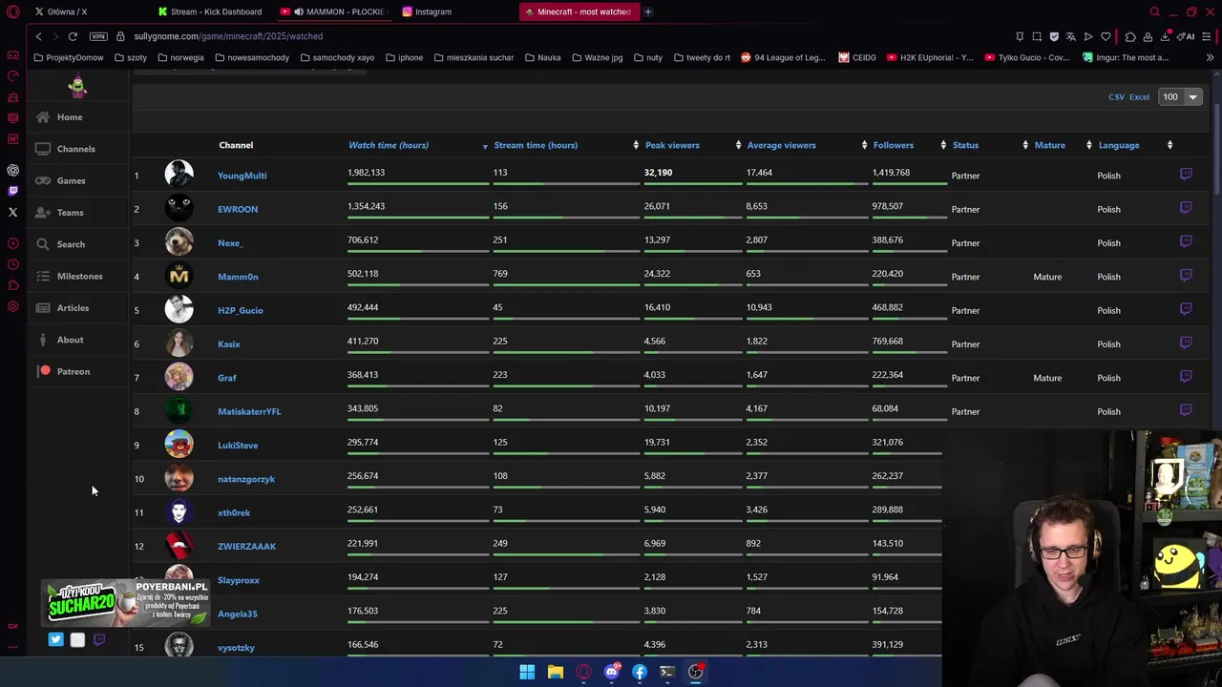Open LukiSteve channel link
The width and height of the screenshot is (1222, 687).
pyautogui.click(x=238, y=445)
